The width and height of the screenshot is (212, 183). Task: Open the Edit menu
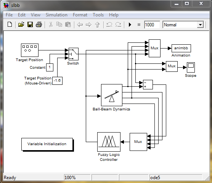click(22, 15)
